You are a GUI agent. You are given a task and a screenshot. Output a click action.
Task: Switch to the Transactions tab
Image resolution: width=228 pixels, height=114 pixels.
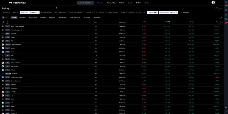pos(63,17)
